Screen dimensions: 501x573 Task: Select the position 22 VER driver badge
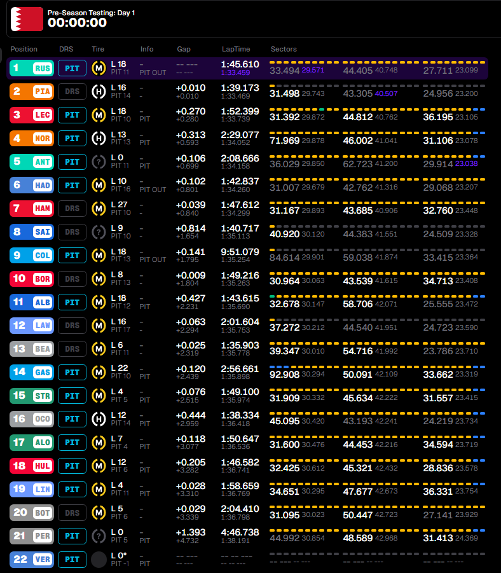(32, 559)
